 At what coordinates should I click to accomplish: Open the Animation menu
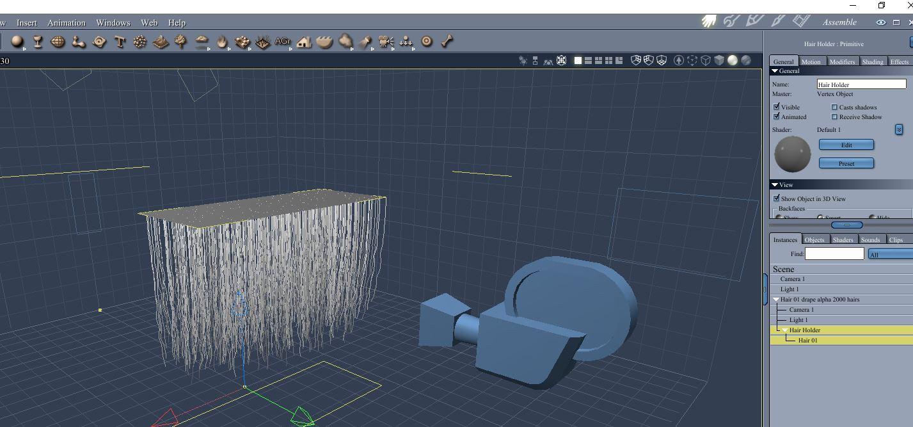tap(67, 22)
